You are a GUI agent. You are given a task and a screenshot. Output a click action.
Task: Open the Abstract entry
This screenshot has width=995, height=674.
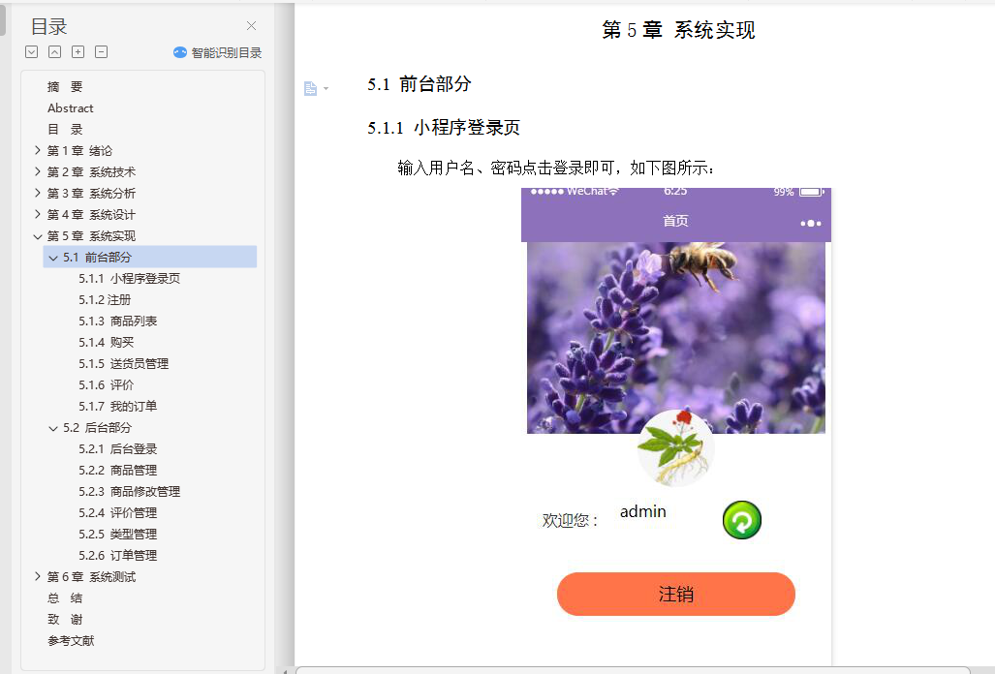point(70,107)
